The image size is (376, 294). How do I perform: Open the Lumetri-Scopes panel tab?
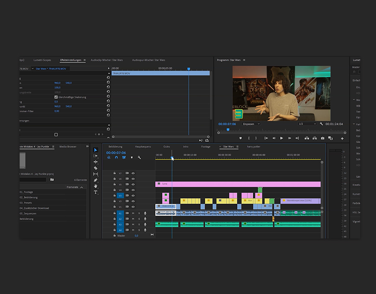[42, 60]
